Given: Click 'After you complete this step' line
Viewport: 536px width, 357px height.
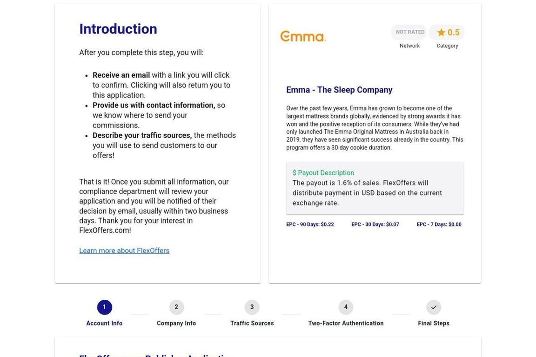Looking at the screenshot, I should [141, 53].
